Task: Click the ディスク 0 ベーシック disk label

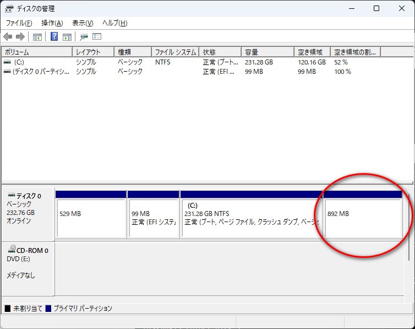Action: click(28, 214)
